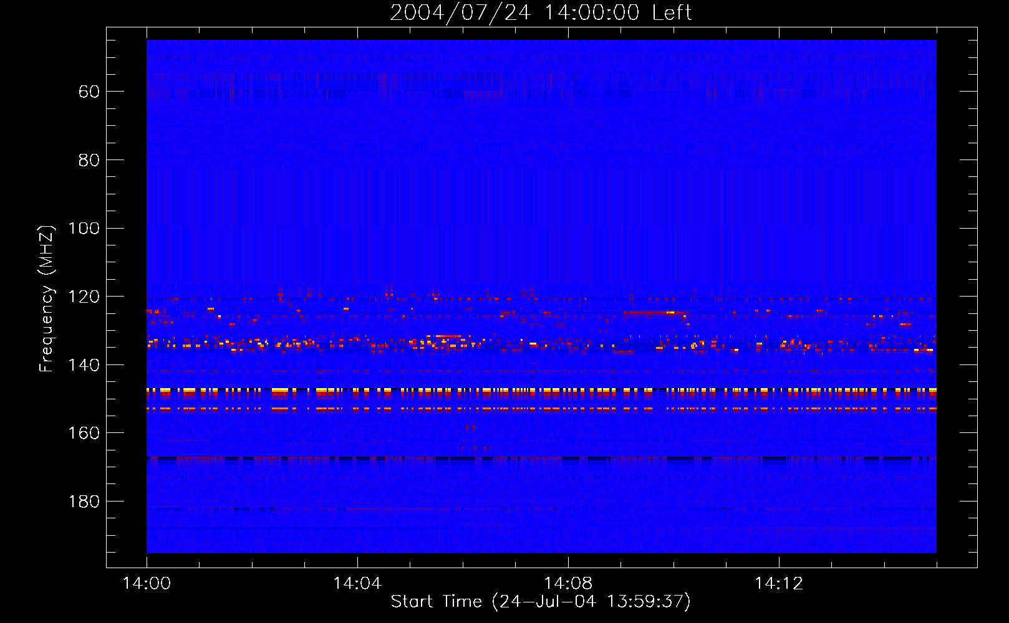Click the 140 MHz frequency tick label
This screenshot has width=1009, height=623.
84,365
